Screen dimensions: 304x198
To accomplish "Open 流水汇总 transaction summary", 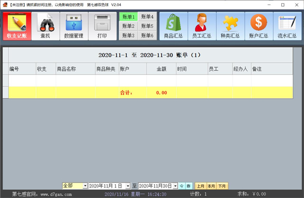I will pos(287,26).
